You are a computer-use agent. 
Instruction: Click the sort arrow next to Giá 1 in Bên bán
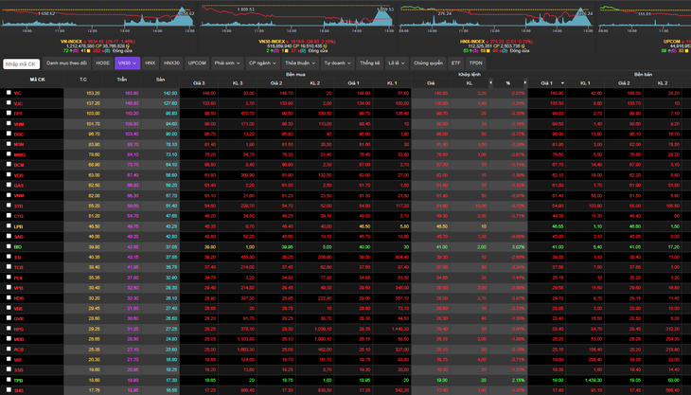pos(562,82)
